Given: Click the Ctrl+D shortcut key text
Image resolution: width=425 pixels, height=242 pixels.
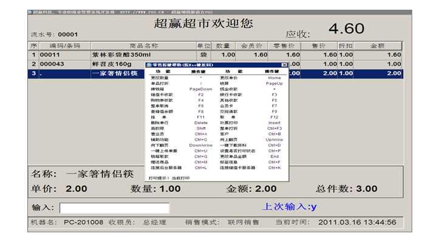Looking at the screenshot, I should pos(274,146).
